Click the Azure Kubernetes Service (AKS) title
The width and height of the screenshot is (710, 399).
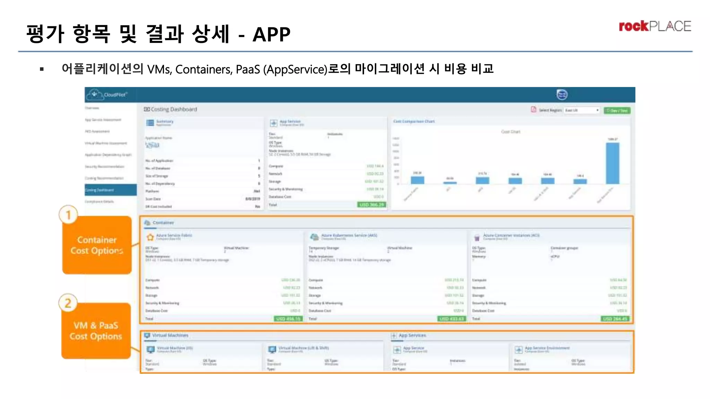click(349, 235)
